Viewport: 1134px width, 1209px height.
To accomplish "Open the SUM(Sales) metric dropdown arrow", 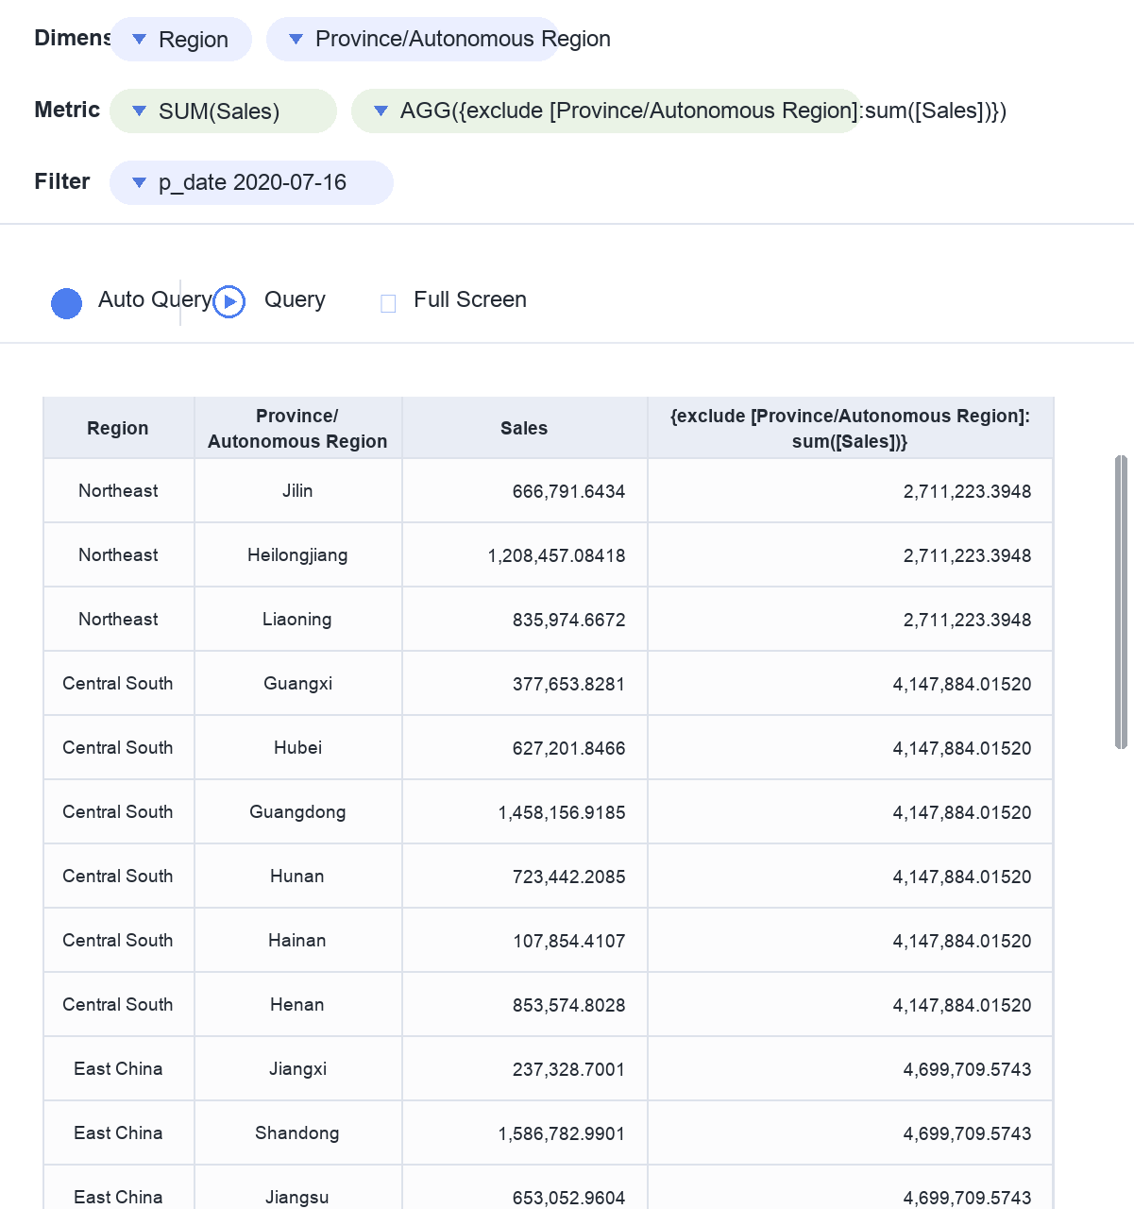I will click(x=140, y=111).
